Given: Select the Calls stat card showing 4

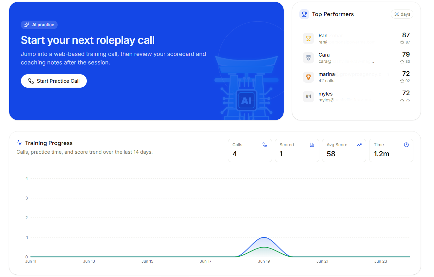Looking at the screenshot, I should [250, 150].
